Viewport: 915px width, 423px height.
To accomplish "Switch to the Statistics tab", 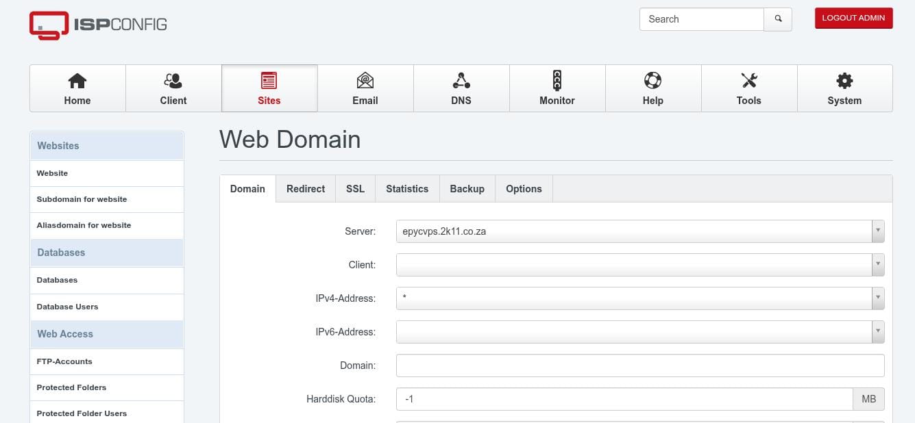I will [x=407, y=189].
